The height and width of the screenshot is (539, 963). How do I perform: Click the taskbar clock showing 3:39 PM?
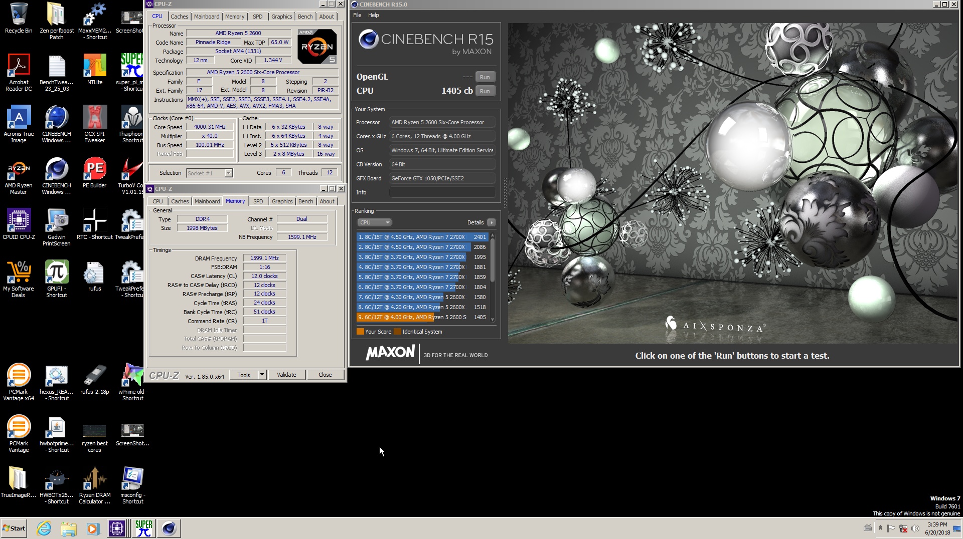coord(937,528)
